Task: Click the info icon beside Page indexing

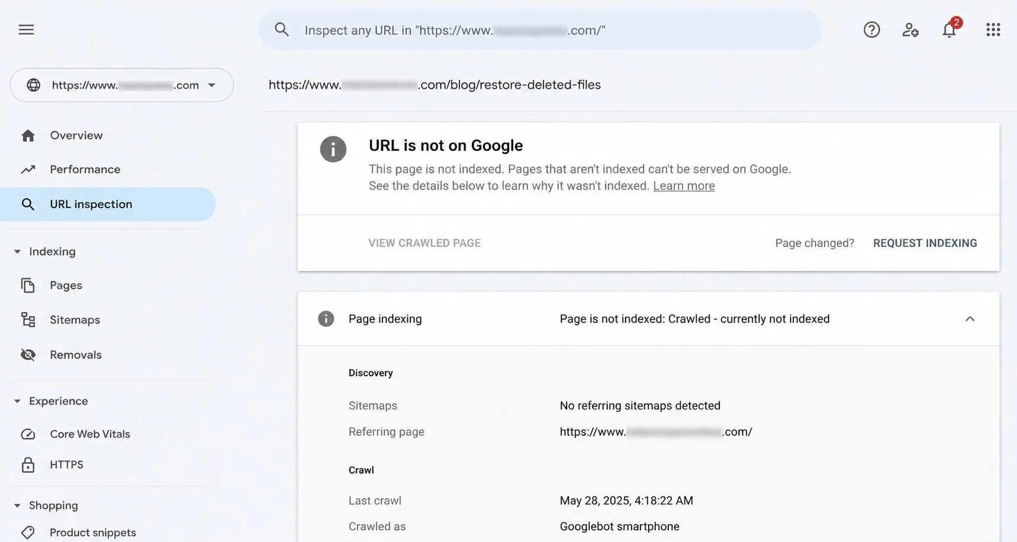Action: coord(326,319)
